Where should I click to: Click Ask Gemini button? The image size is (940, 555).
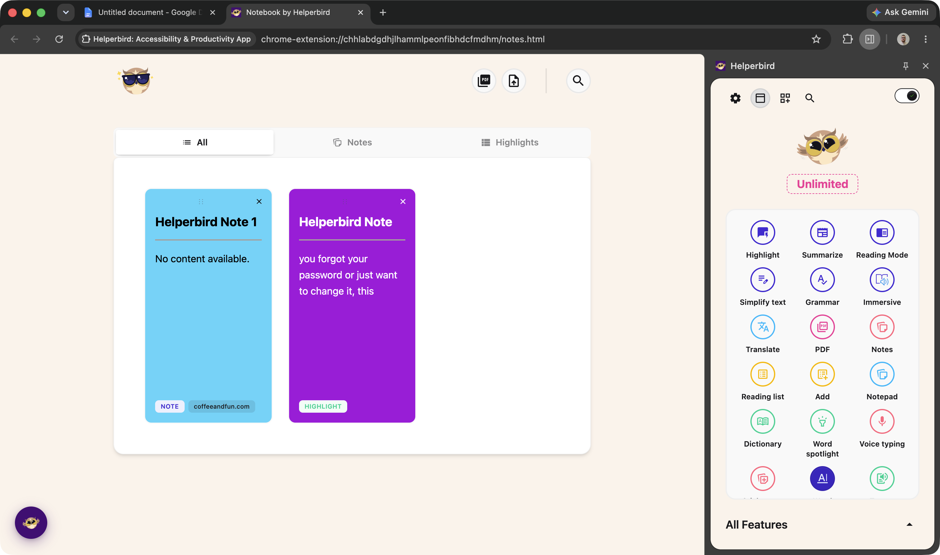(x=901, y=12)
